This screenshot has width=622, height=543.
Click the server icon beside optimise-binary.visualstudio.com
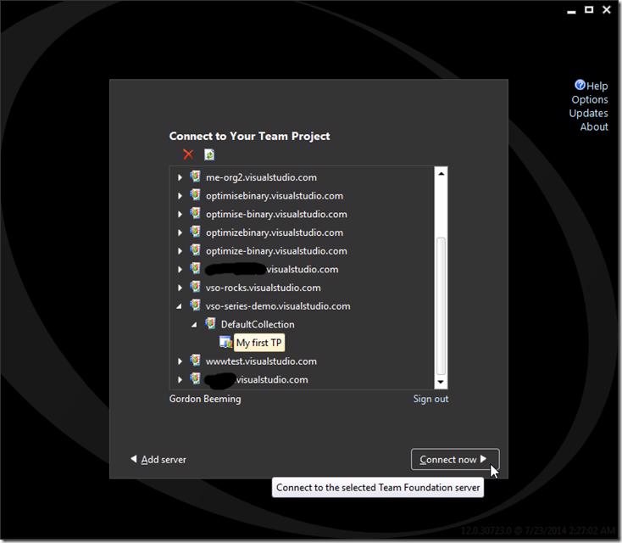(x=196, y=213)
